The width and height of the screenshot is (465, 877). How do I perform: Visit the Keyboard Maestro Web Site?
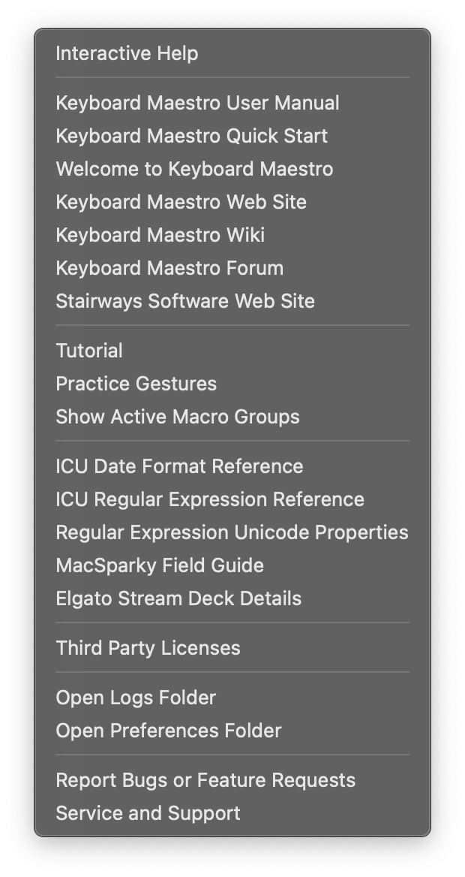(181, 202)
